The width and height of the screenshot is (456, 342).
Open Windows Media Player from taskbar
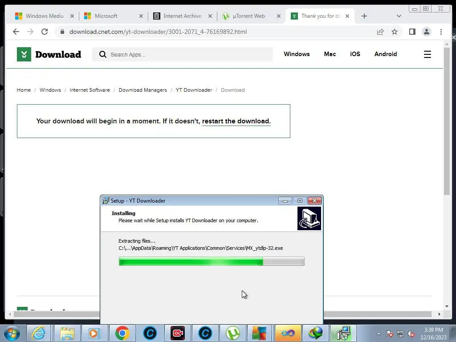pos(94,333)
